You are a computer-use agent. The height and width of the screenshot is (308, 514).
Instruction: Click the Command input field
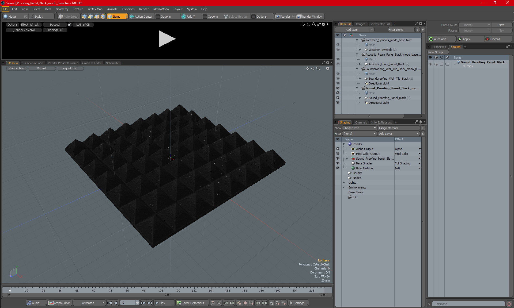pos(468,304)
